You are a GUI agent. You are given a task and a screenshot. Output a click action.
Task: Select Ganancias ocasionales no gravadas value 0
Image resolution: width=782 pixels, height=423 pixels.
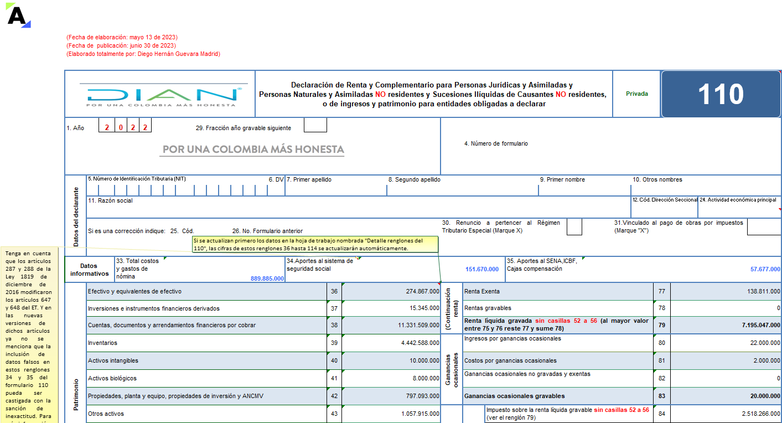pyautogui.click(x=726, y=379)
